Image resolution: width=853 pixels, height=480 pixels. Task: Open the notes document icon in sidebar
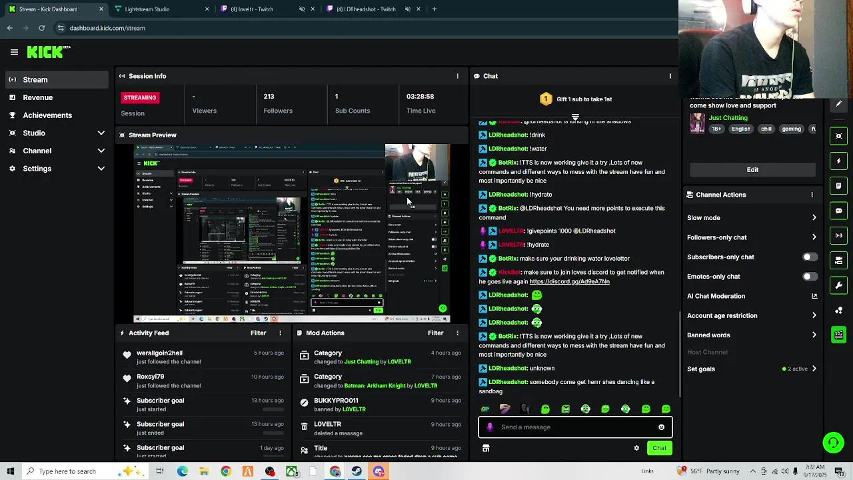point(838,186)
